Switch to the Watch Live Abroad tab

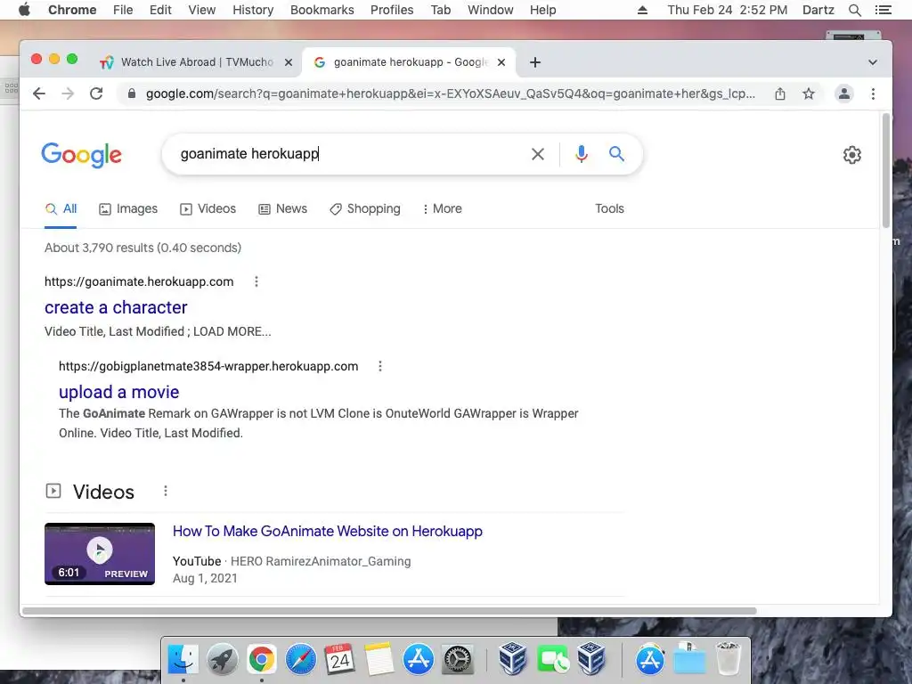click(x=197, y=62)
